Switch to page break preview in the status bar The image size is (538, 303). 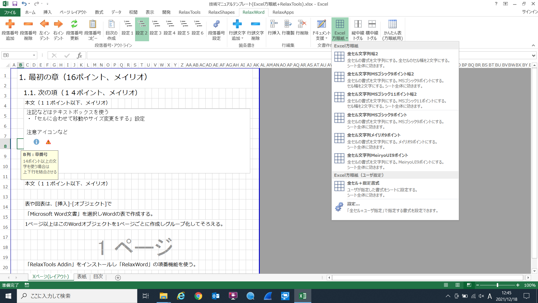[x=469, y=285]
